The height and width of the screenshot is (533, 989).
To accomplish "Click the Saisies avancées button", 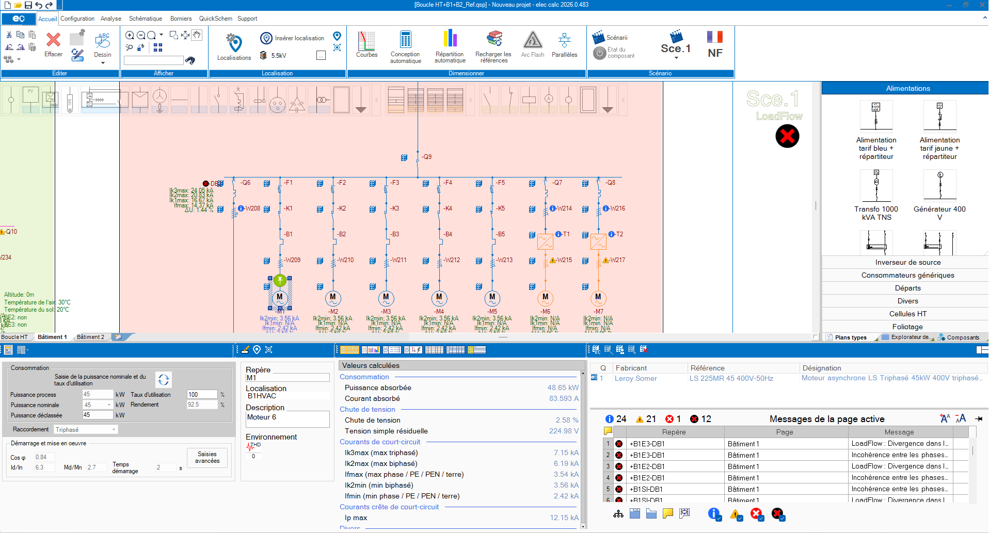I will 207,458.
